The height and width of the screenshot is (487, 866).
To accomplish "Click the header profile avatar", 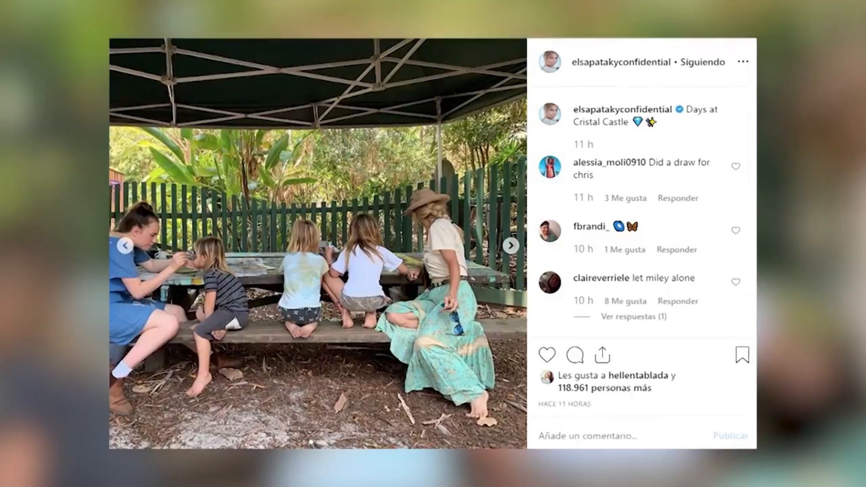I will (x=549, y=62).
